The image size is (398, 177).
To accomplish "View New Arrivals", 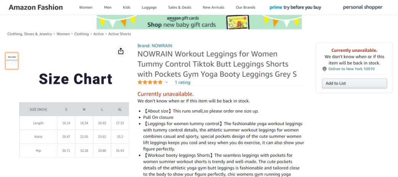I will point(213,7).
